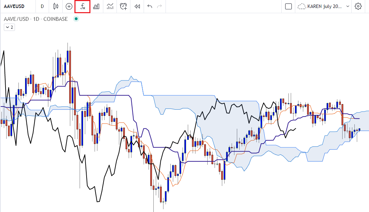The width and height of the screenshot is (369, 212).
Task: Open the candlestick chart style picker
Action: 55,6
